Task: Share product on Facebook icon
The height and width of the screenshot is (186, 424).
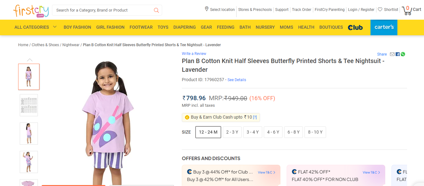Action: pos(398,54)
